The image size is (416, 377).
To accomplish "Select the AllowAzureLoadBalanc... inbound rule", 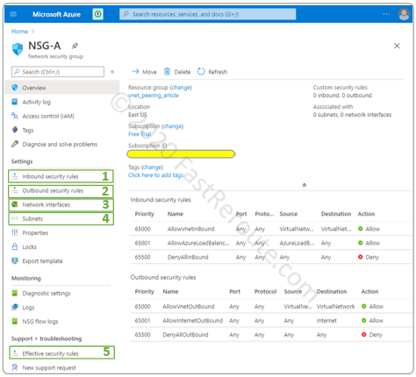I will (x=271, y=243).
